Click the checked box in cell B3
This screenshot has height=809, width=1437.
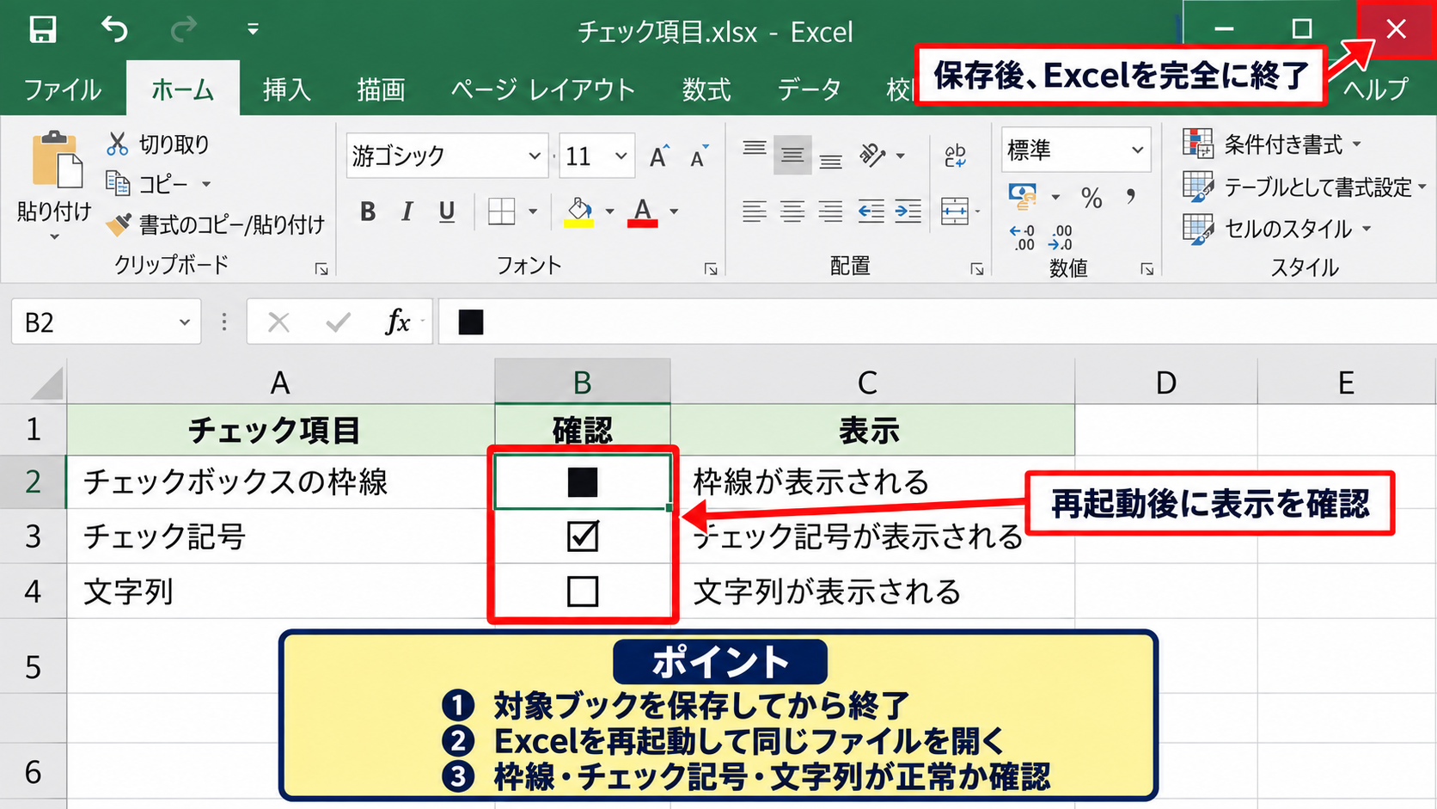point(583,536)
